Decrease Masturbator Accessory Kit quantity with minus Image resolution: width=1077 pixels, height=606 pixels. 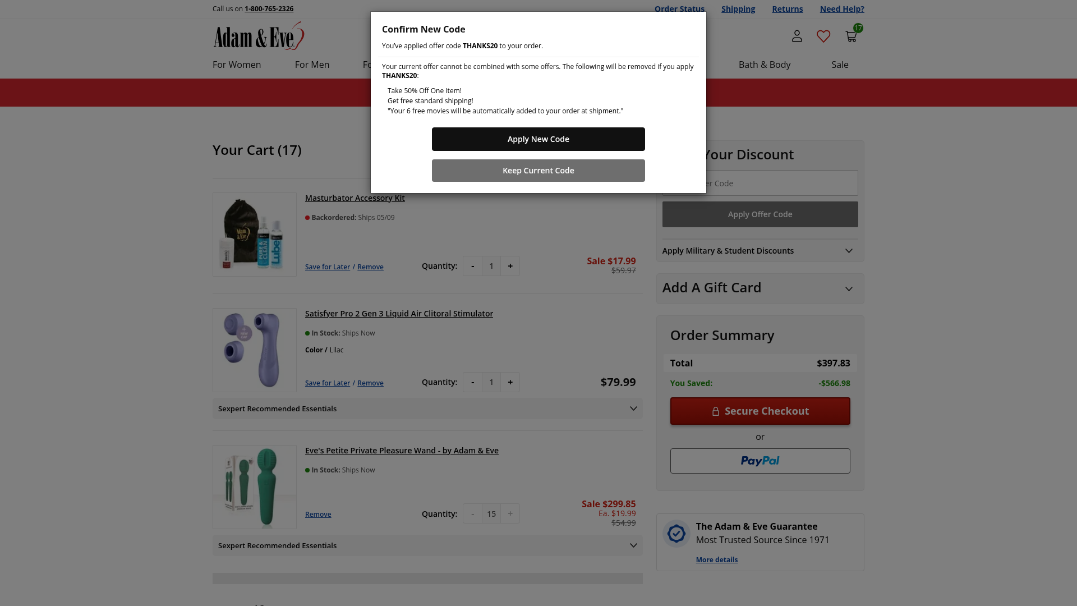click(472, 266)
